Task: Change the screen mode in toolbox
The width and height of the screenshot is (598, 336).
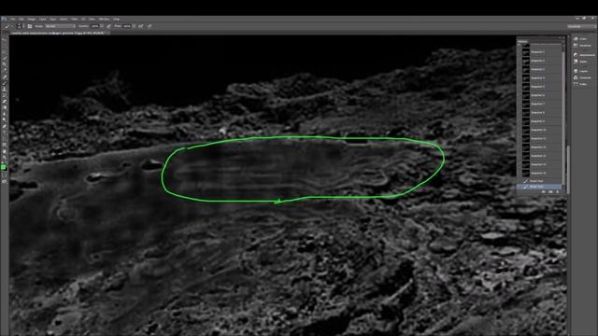Action: tap(5, 182)
